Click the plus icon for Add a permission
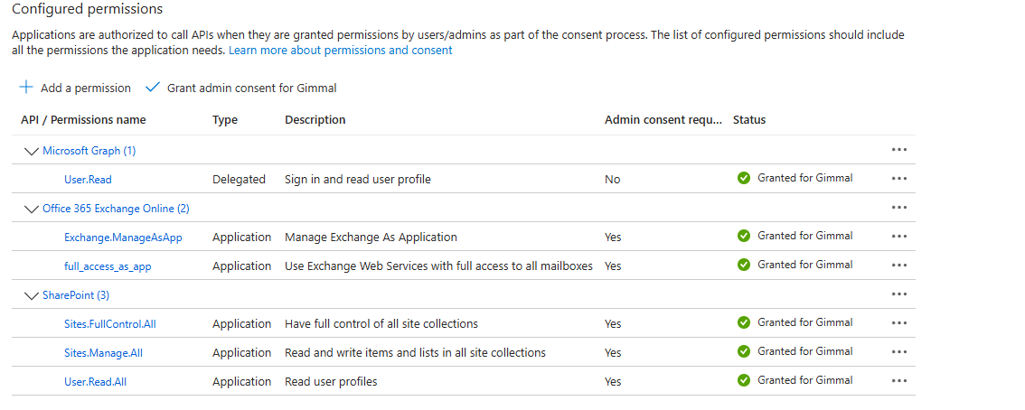The width and height of the screenshot is (1025, 410). point(26,88)
